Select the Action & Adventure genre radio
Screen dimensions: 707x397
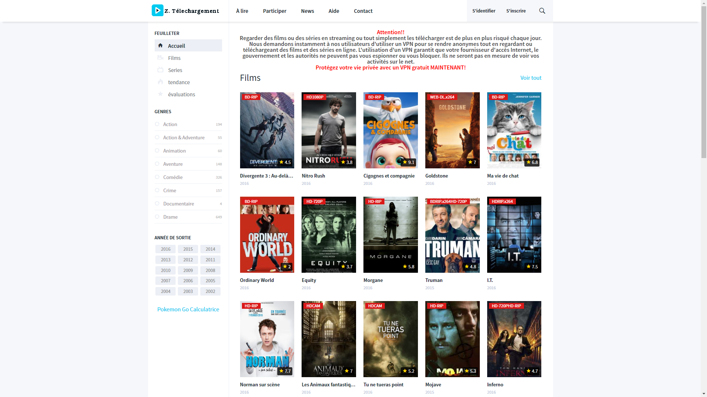click(157, 137)
